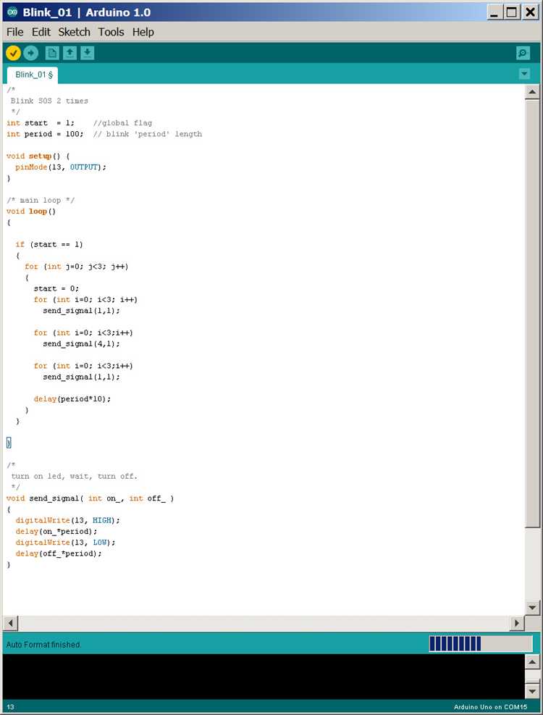Click 'Auto Format finished.' status message

click(43, 644)
